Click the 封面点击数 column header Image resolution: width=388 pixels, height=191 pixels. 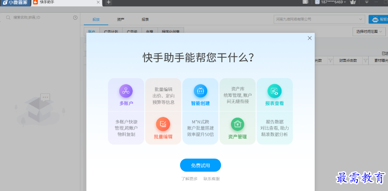click(348, 61)
